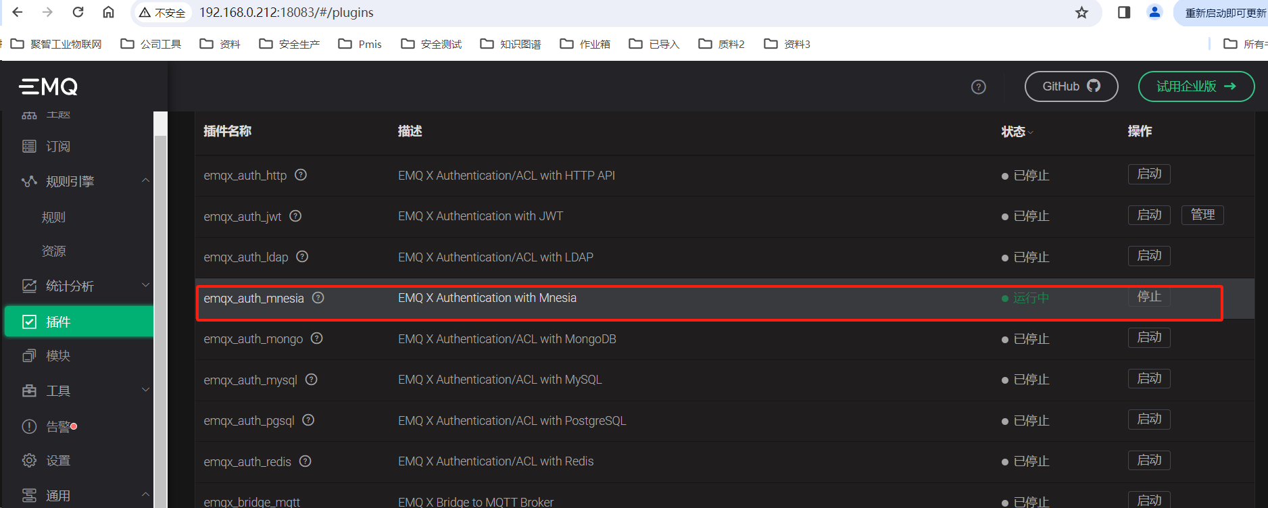The height and width of the screenshot is (508, 1268).
Task: Click the address bar URL
Action: tap(286, 13)
